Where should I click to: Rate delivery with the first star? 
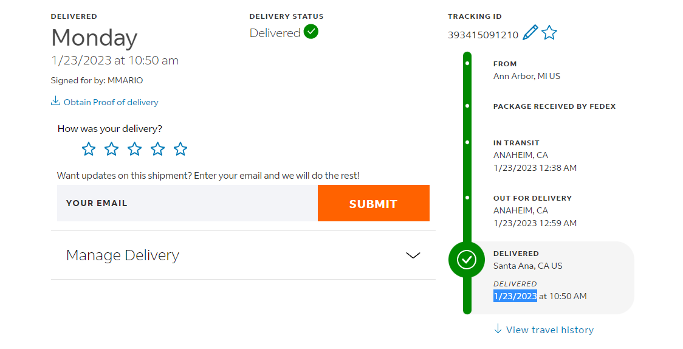click(x=89, y=149)
